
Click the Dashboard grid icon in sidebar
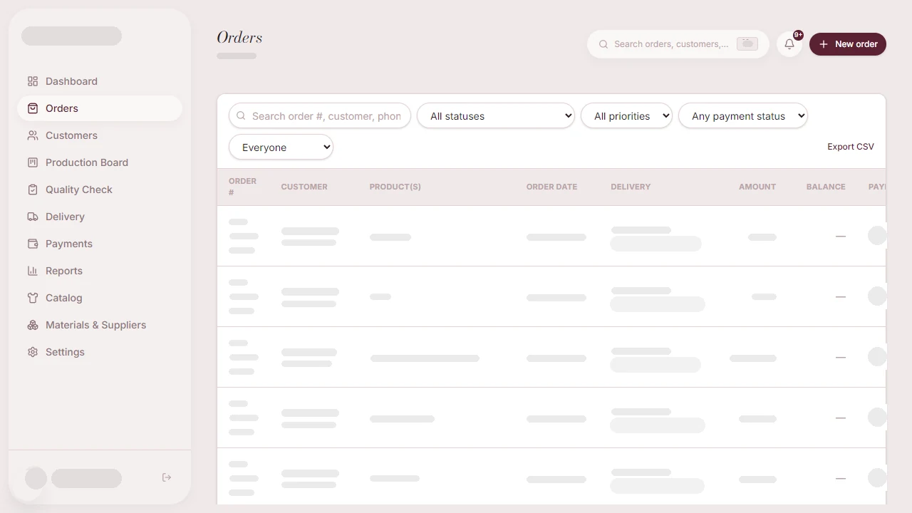point(33,81)
